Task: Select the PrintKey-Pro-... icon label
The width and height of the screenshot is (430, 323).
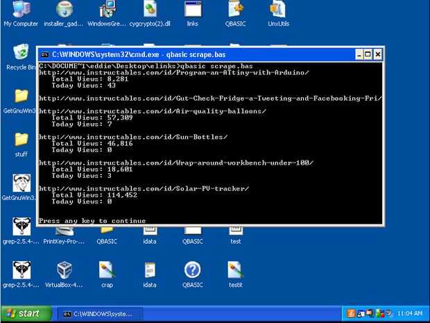Action: pos(64,242)
